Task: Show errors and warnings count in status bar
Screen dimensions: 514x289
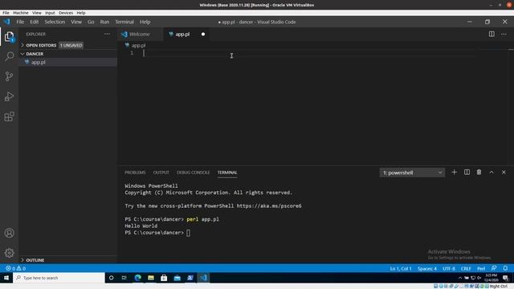Action: [x=15, y=268]
